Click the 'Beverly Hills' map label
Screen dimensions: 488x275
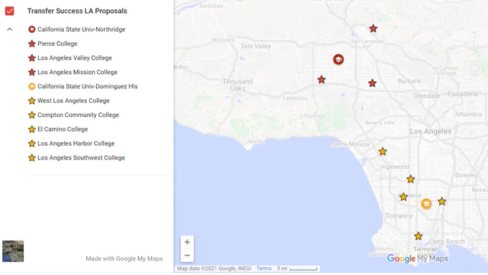tap(380, 123)
